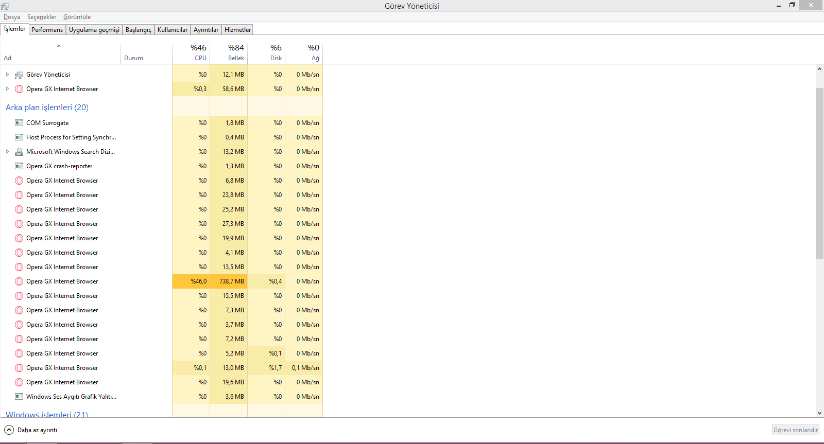Click the Task Manager title bar icon
This screenshot has height=444, width=824.
click(x=5, y=6)
